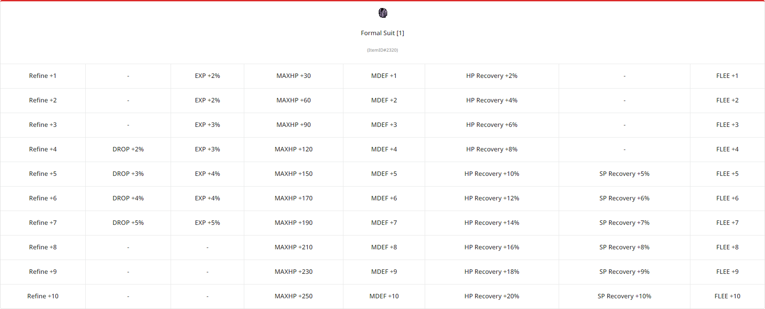Image resolution: width=765 pixels, height=309 pixels.
Task: Click the DROP +5% cell
Action: tap(128, 223)
